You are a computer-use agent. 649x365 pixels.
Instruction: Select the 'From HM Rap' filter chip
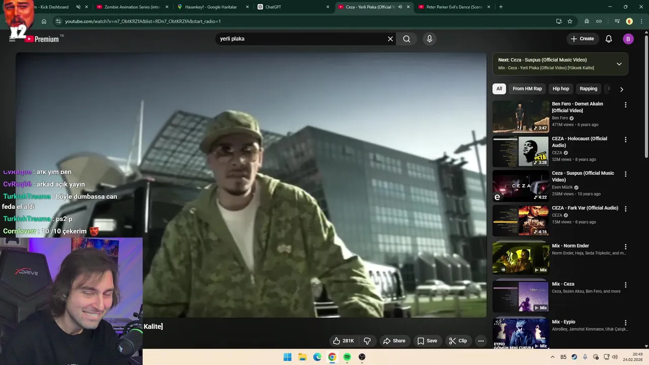pos(527,89)
